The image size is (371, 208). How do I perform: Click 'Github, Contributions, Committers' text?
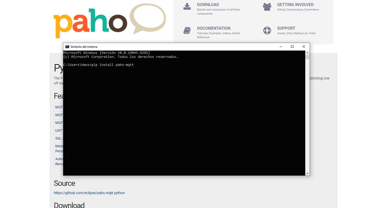(x=298, y=9)
